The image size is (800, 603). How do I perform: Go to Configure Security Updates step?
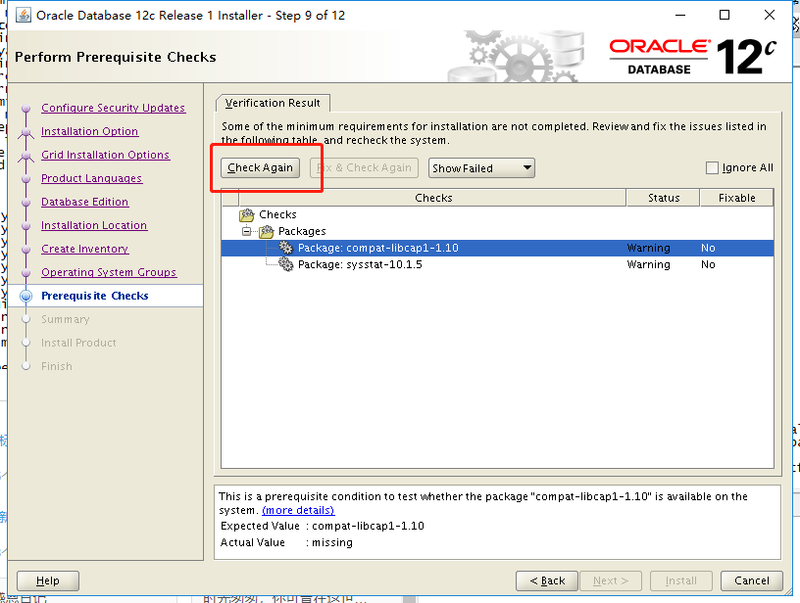click(114, 108)
